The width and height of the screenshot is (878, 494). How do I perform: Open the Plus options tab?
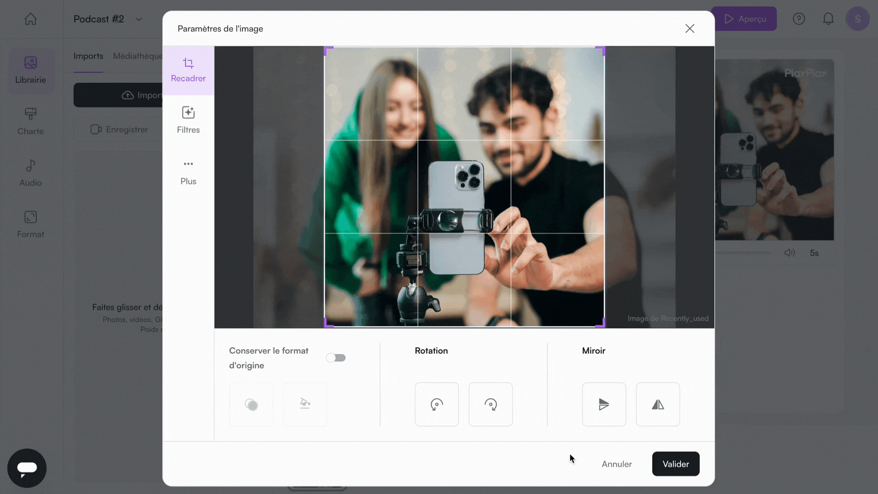tap(188, 172)
